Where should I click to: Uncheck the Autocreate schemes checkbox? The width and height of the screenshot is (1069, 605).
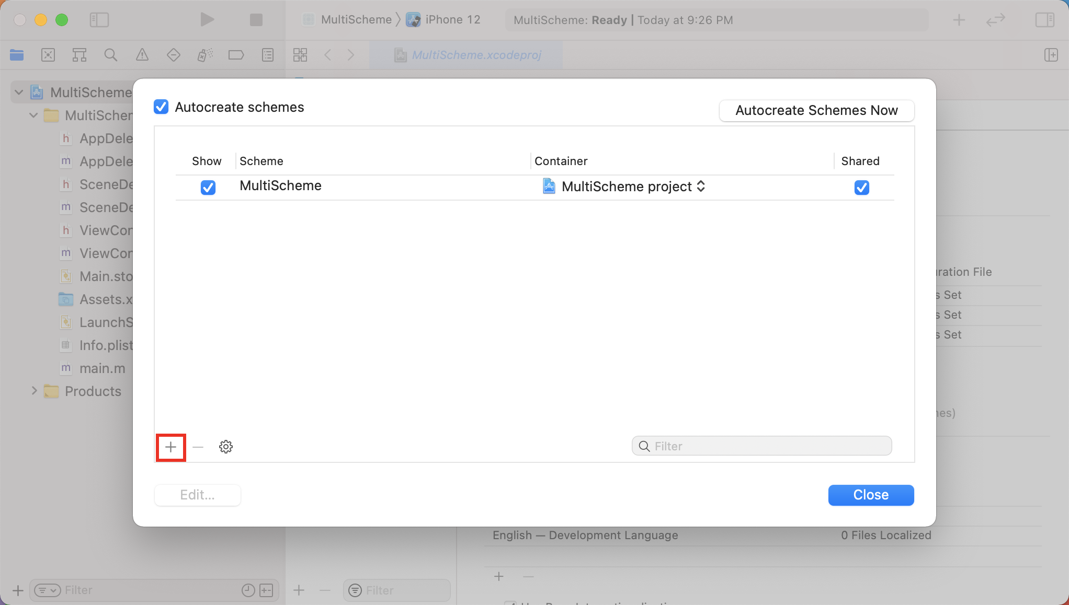coord(161,107)
